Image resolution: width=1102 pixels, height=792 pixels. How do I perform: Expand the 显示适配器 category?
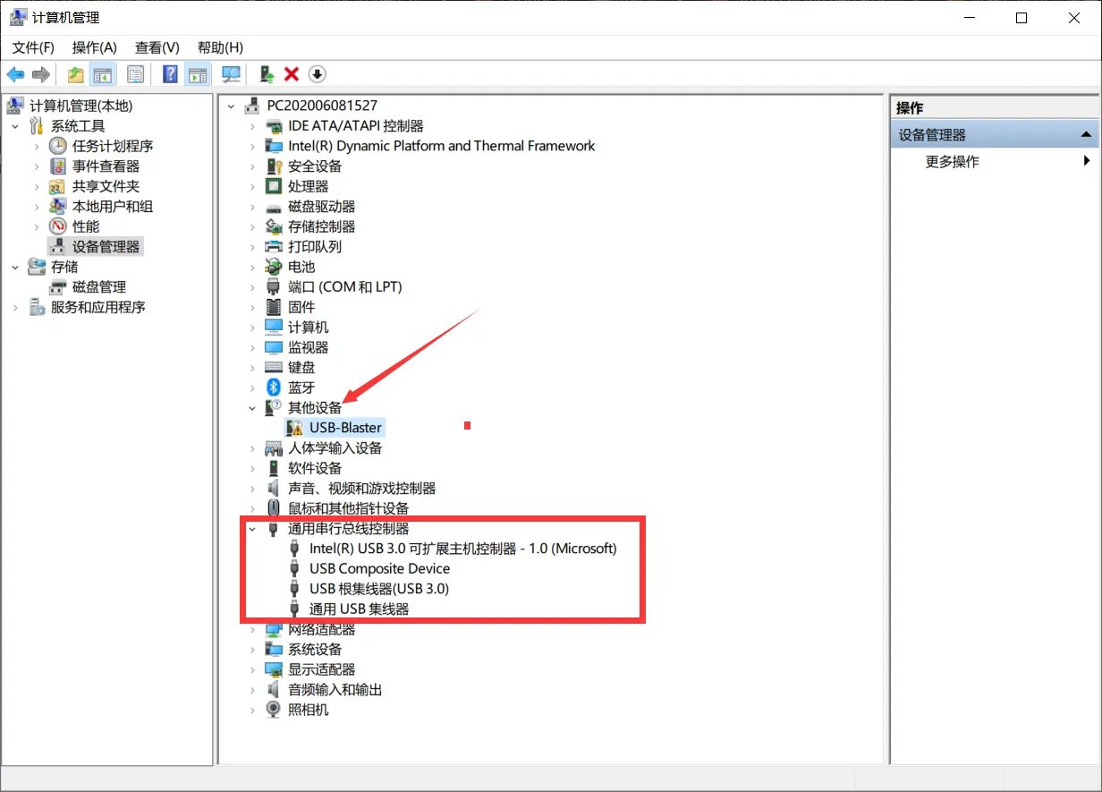tap(253, 669)
